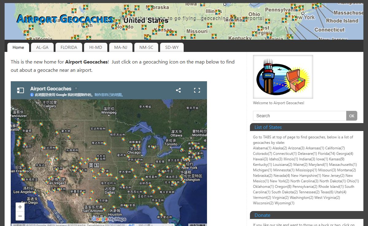Zoom out on the map
The width and height of the screenshot is (368, 226).
[x=20, y=216]
